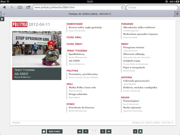Open article Ściemniajmy!

(131, 101)
